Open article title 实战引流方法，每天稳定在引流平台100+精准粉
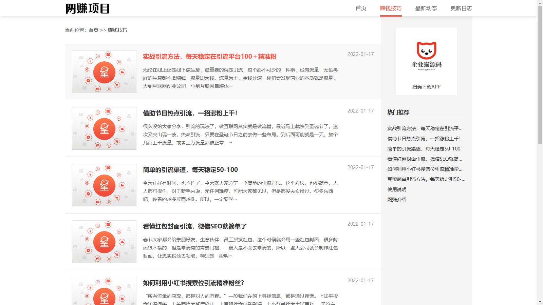 pos(209,57)
